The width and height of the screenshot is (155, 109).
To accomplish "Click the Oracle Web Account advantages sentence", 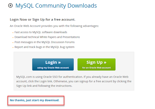I will tap(54, 26).
